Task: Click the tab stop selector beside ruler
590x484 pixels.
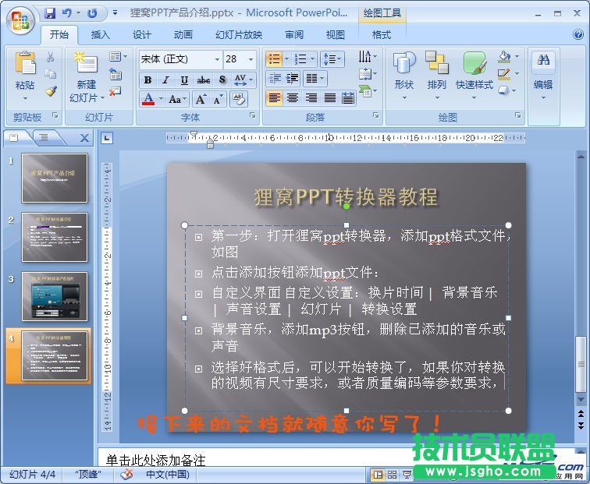Action: tap(107, 138)
